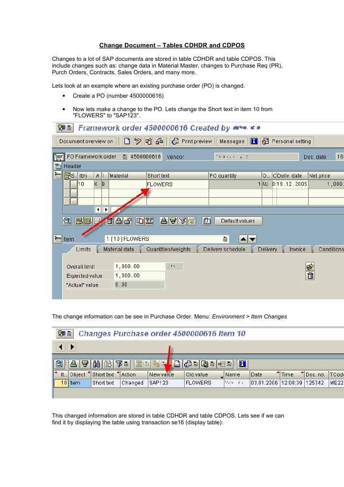
Task: Switch to the Delivery schedule tab
Action: pos(224,249)
